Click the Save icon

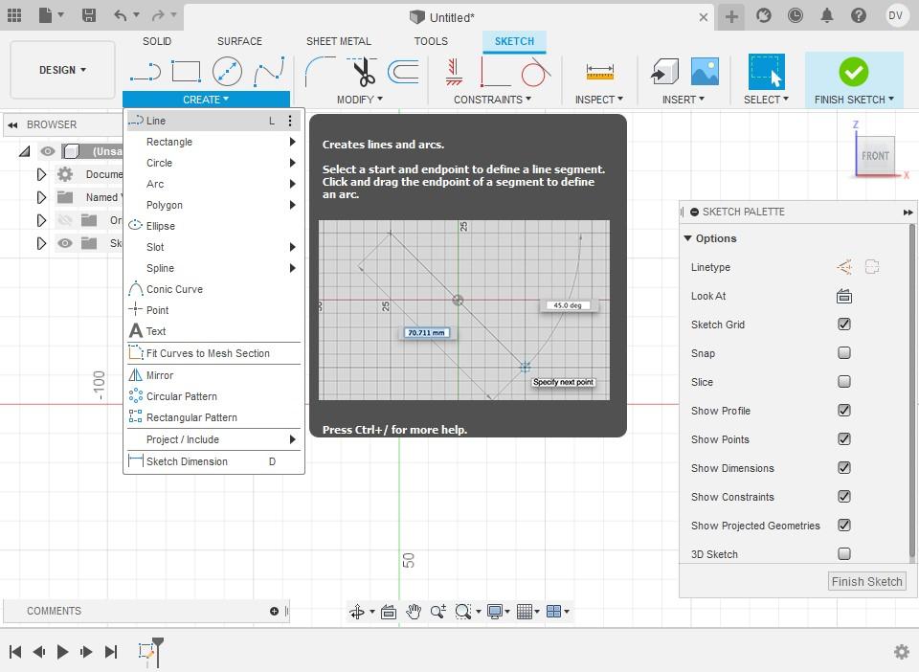(x=88, y=15)
